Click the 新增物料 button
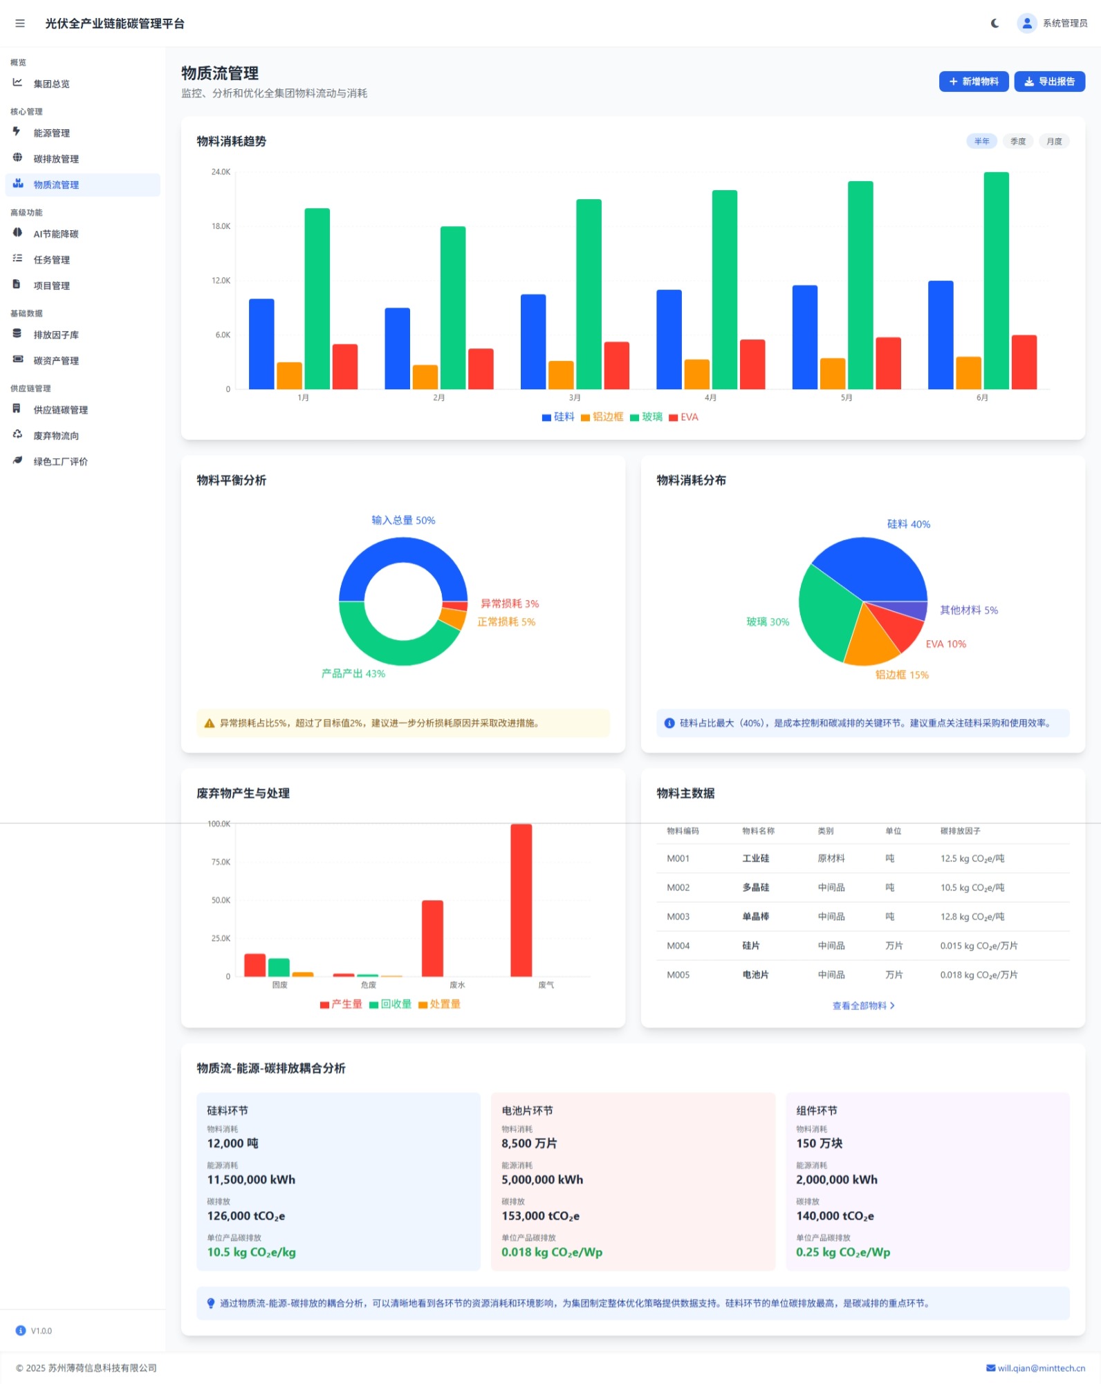Screen dimensions: 1101x1384 [973, 82]
